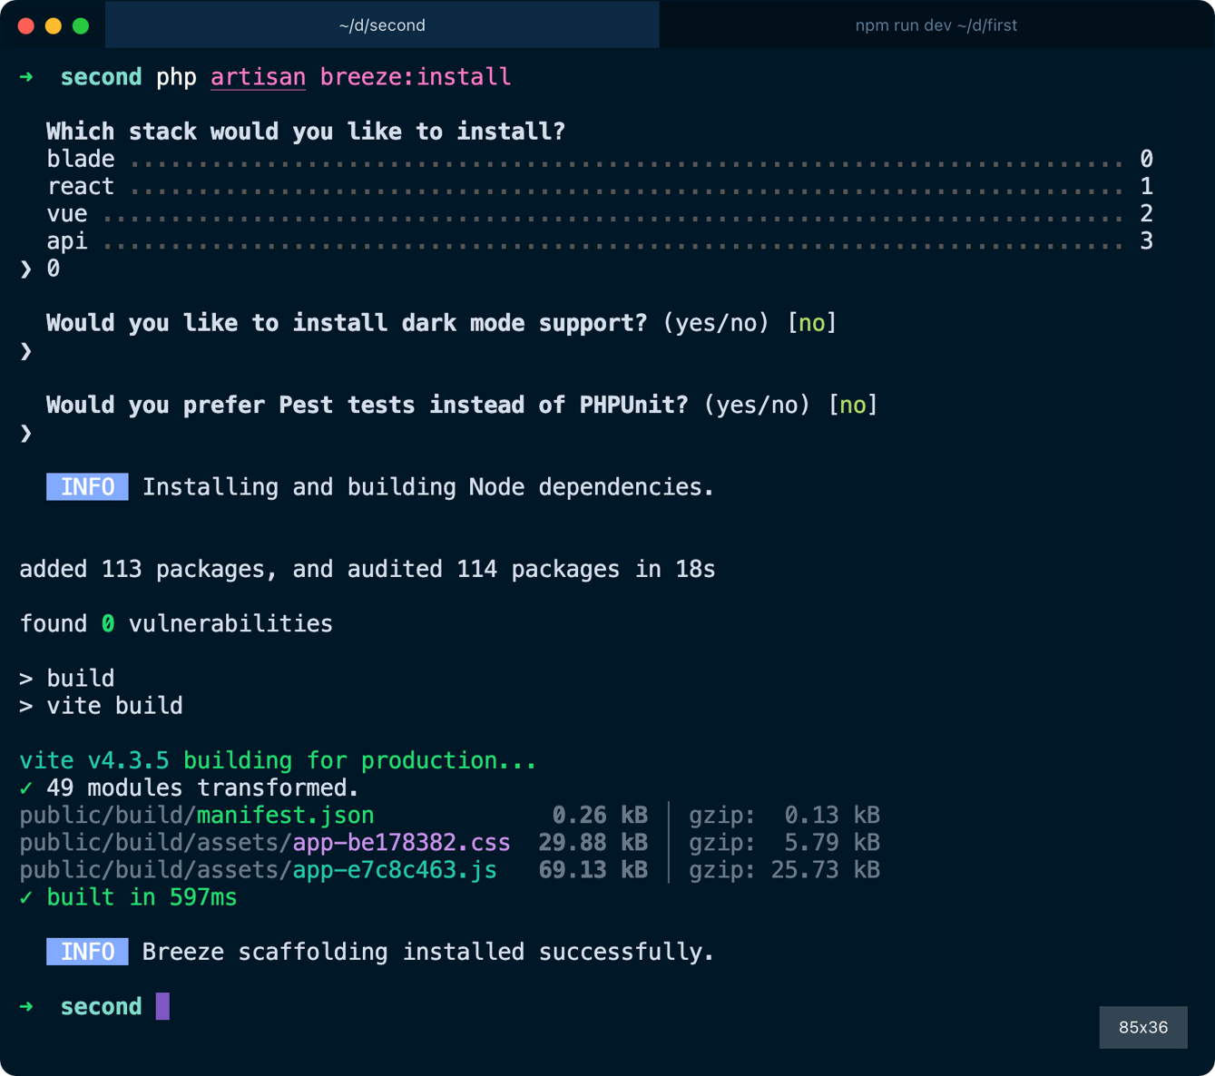Click the 85x36 terminal size indicator
The height and width of the screenshot is (1076, 1215).
click(x=1142, y=1027)
